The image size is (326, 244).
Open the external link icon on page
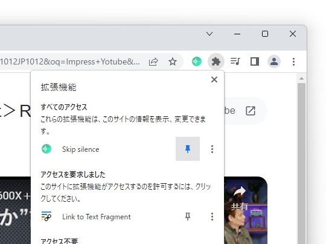pos(251,111)
